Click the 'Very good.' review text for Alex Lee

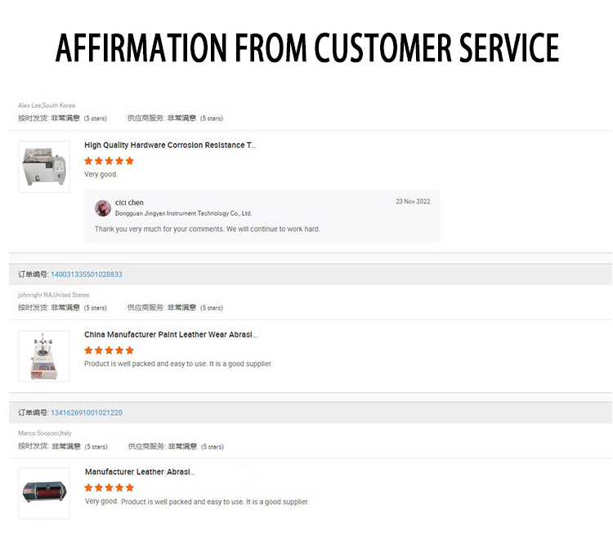coord(101,174)
